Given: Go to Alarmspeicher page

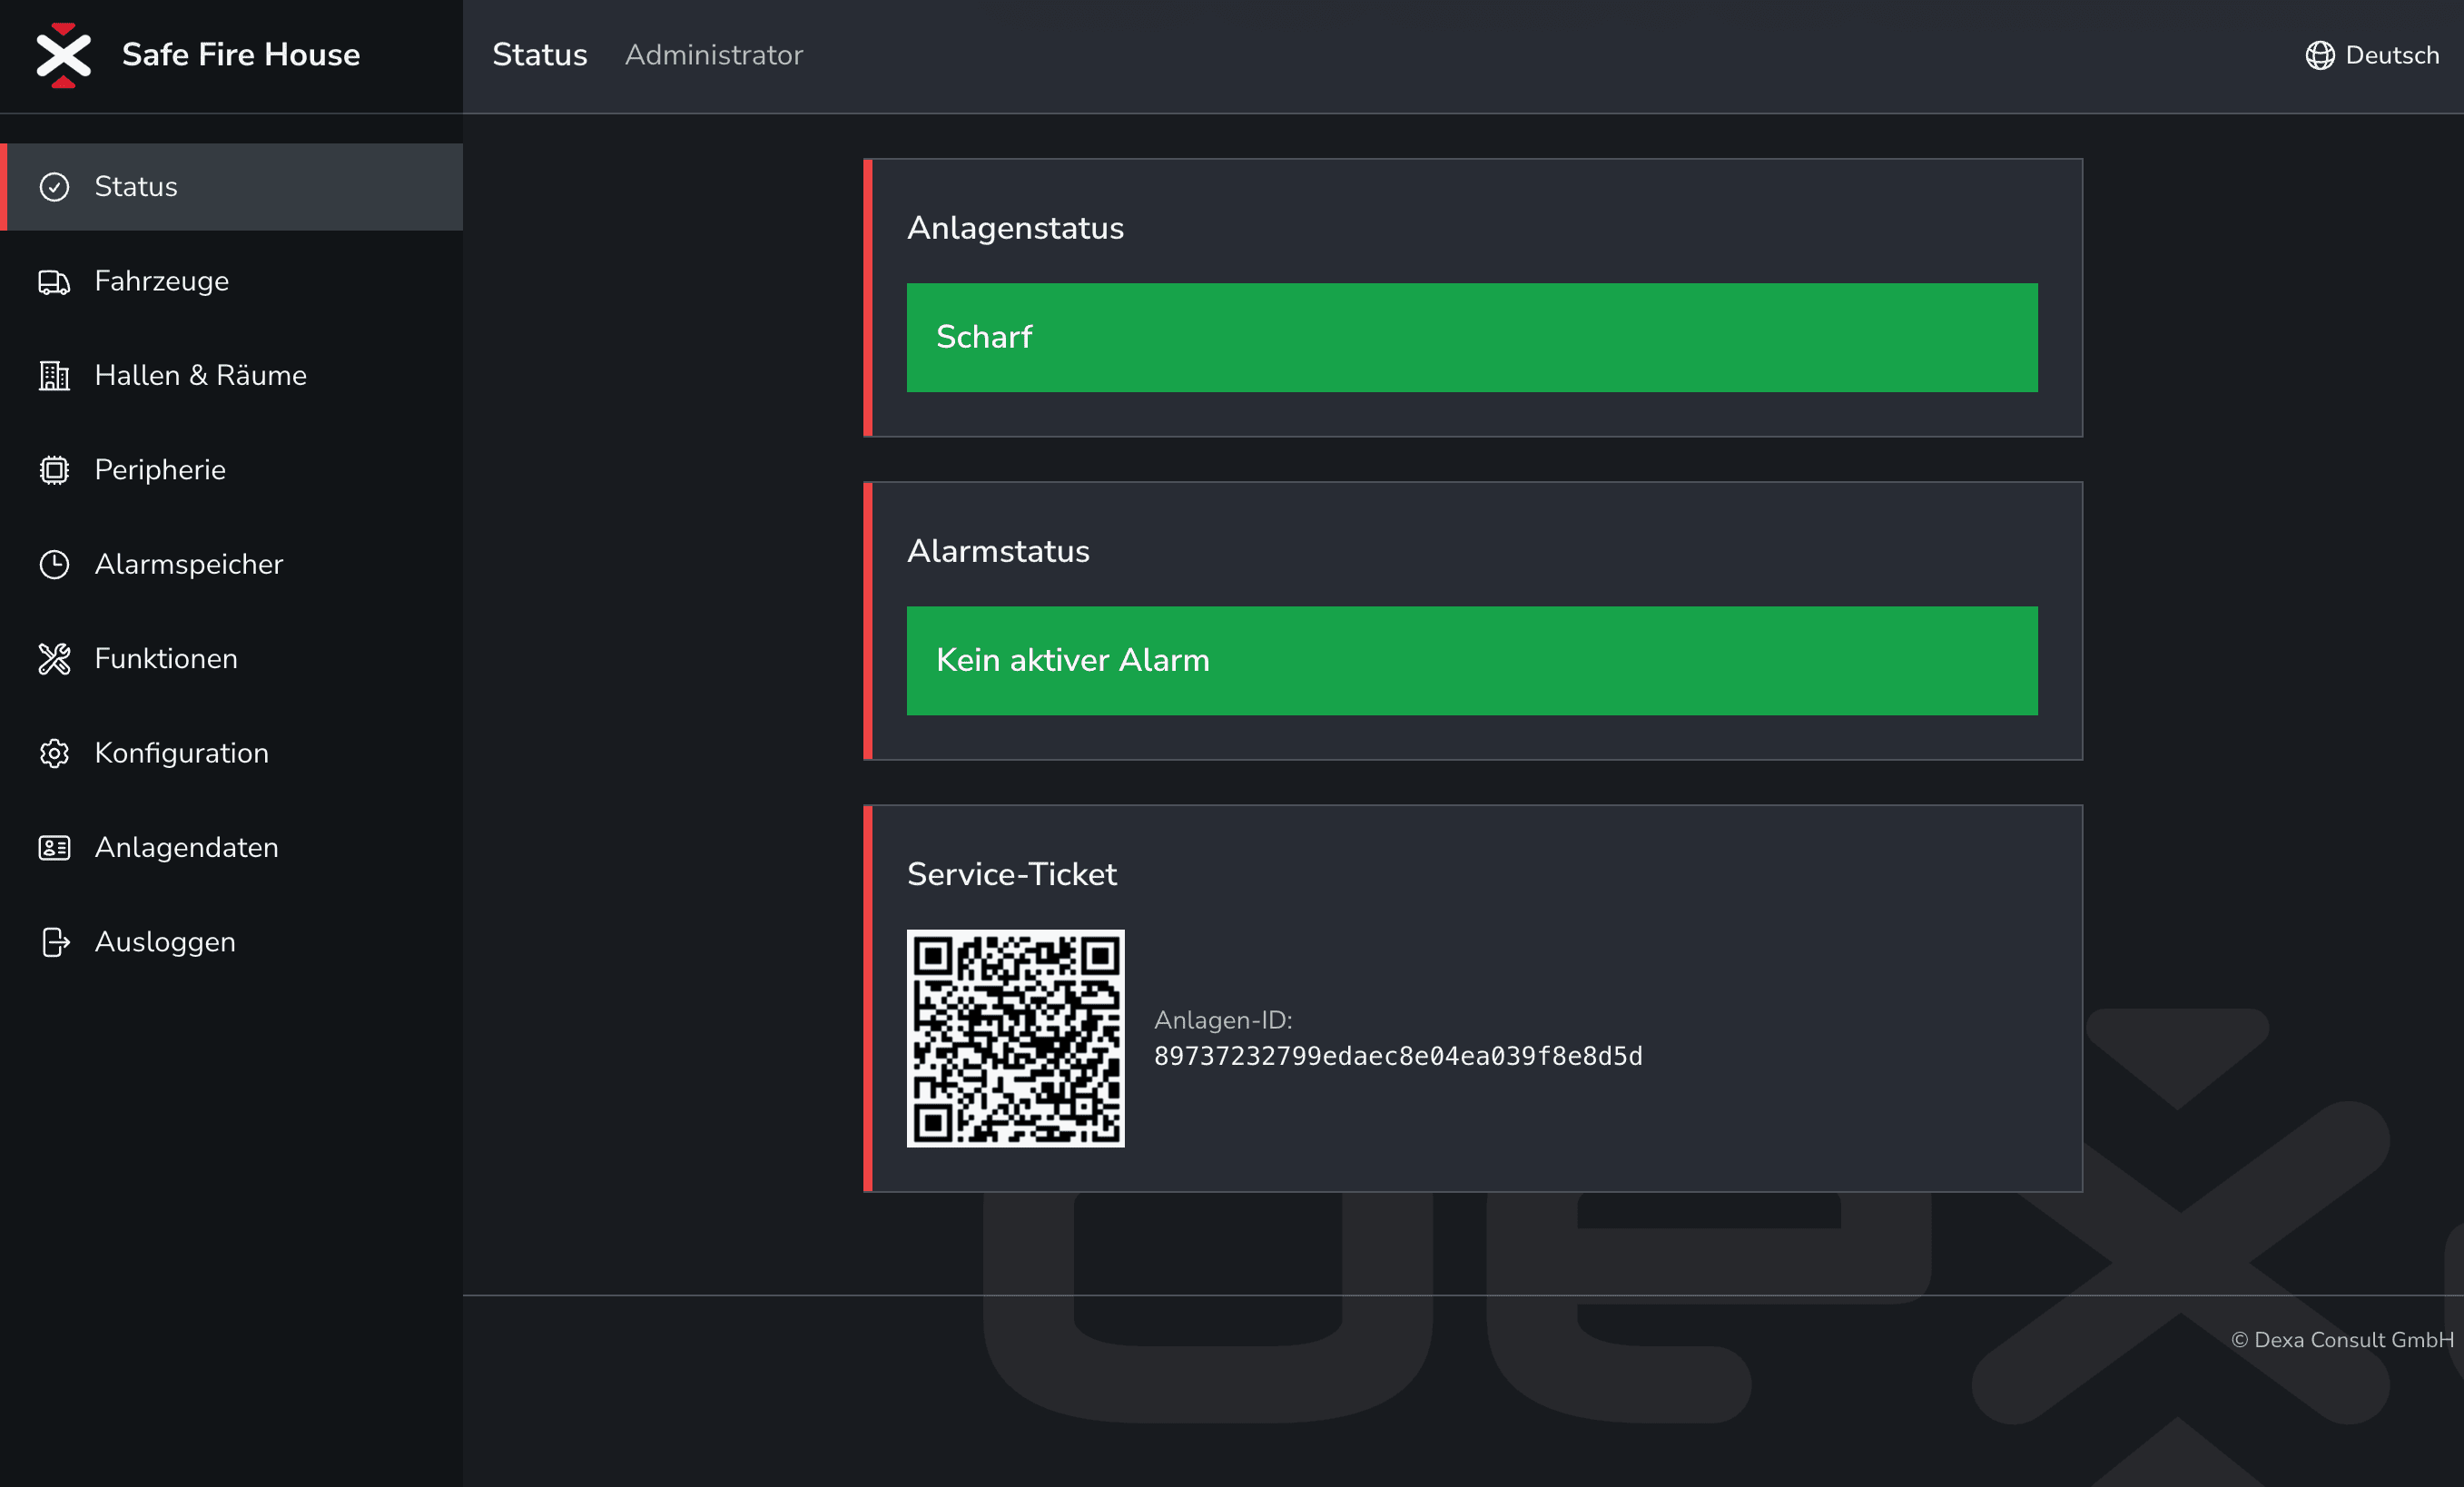Looking at the screenshot, I should (x=189, y=565).
